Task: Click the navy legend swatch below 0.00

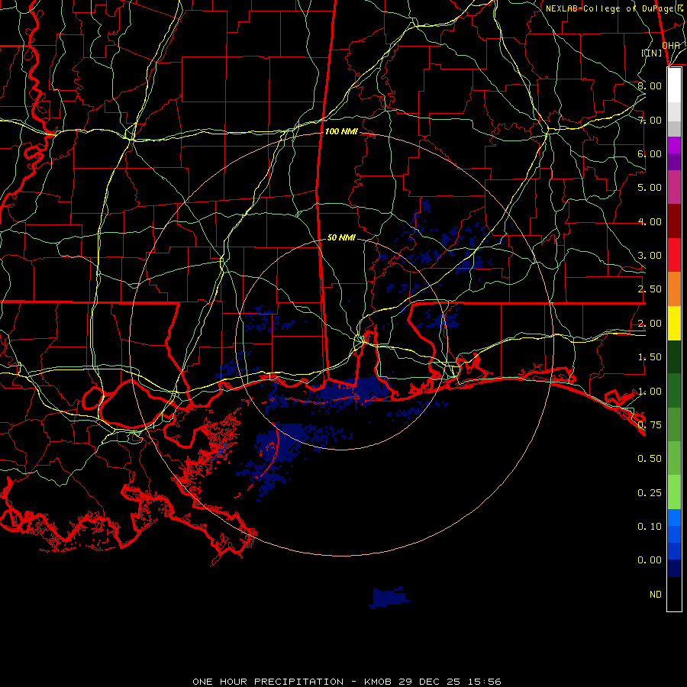Action: 674,568
